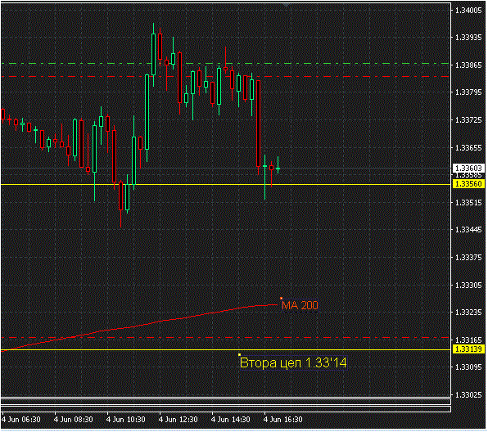The width and height of the screenshot is (488, 432).
Task: Click the 4 Jun 08:30 time label
Action: [x=73, y=420]
